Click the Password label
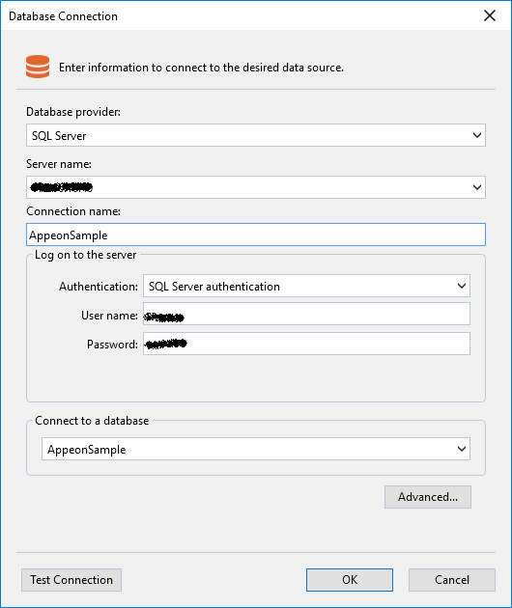512x608 pixels. pyautogui.click(x=112, y=345)
